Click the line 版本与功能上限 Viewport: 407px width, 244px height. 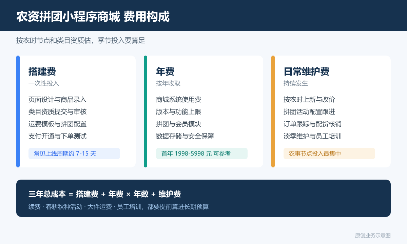click(179, 112)
